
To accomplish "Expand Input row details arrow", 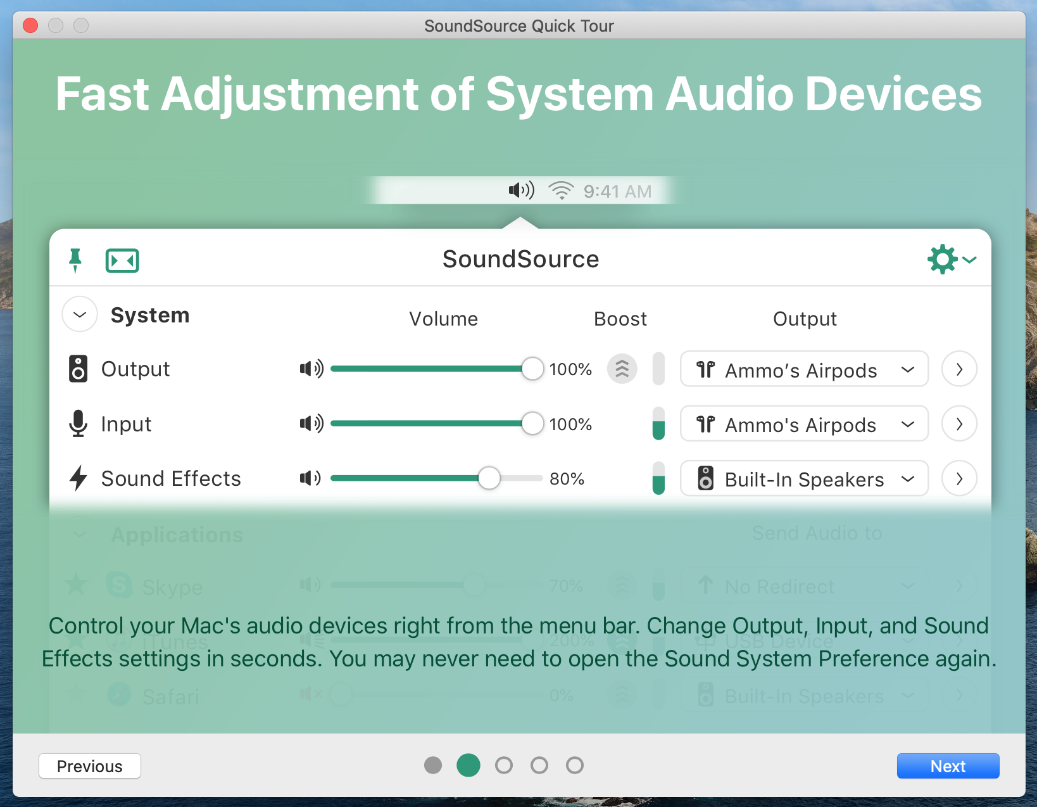I will coord(959,423).
